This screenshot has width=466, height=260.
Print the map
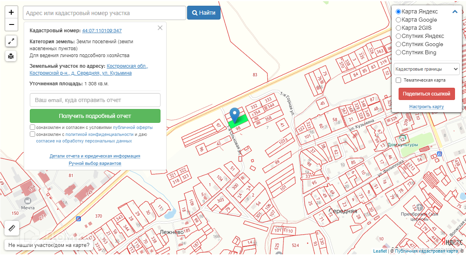11,56
